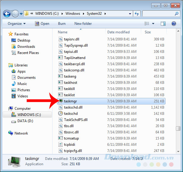Viewport: 183px width, 172px height.
Task: Click into the search box
Action: pyautogui.click(x=161, y=14)
